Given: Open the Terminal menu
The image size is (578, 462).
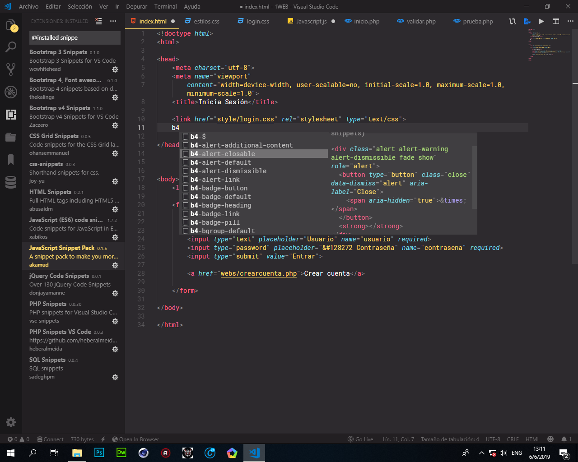Looking at the screenshot, I should (165, 6).
